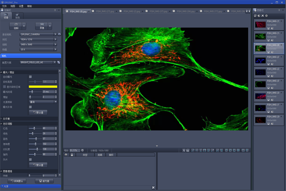Viewport: 286px width, 191px height.
Task: Click the eye icon in measurement table header
Action: (66, 155)
